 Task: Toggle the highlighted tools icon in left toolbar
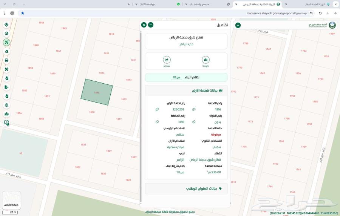(x=6, y=42)
